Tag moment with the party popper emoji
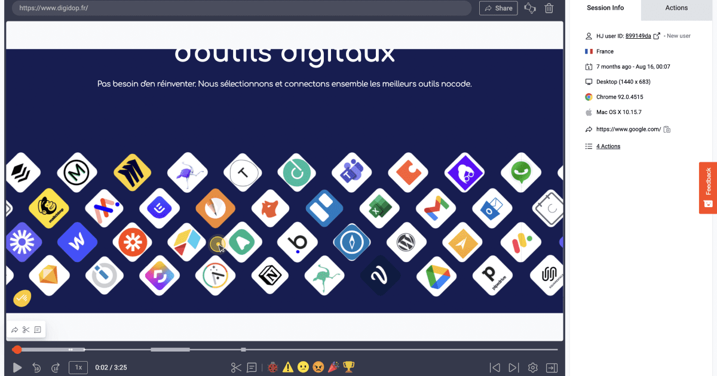The image size is (717, 376). pyautogui.click(x=333, y=367)
